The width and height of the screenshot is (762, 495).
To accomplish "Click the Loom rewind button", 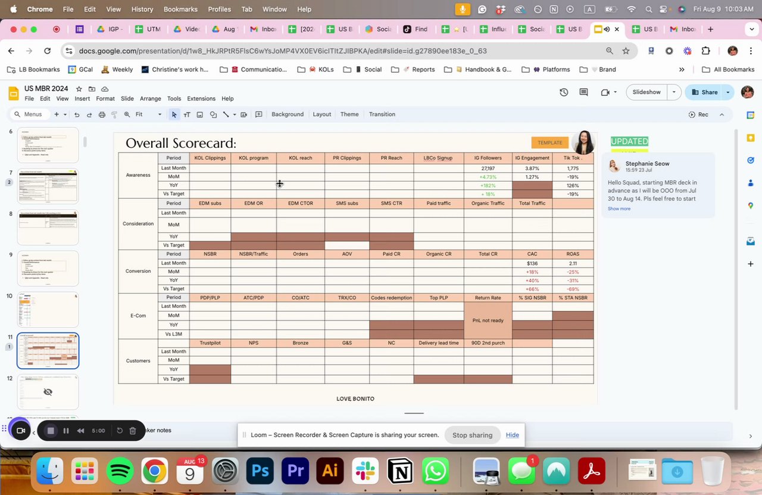I will [80, 431].
